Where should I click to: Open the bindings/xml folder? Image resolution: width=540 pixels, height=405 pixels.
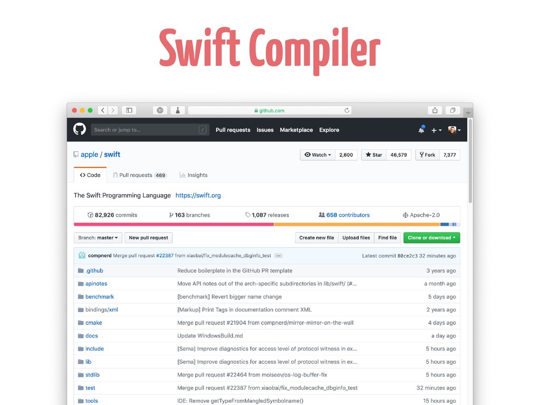pos(102,310)
